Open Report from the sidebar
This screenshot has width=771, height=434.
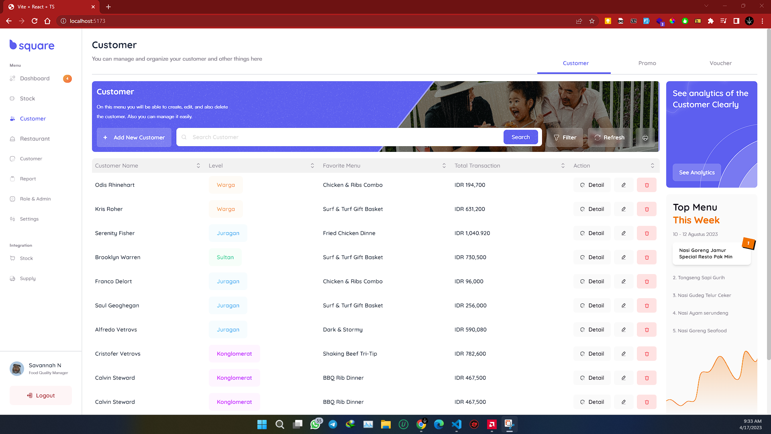click(27, 178)
